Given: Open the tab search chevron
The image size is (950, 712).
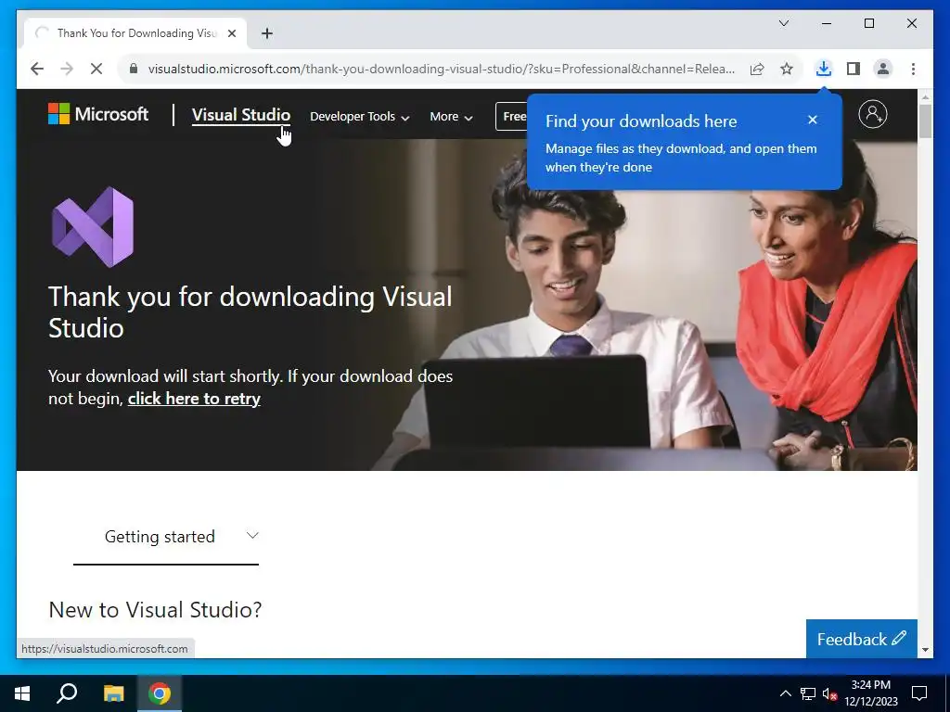Looking at the screenshot, I should point(784,23).
